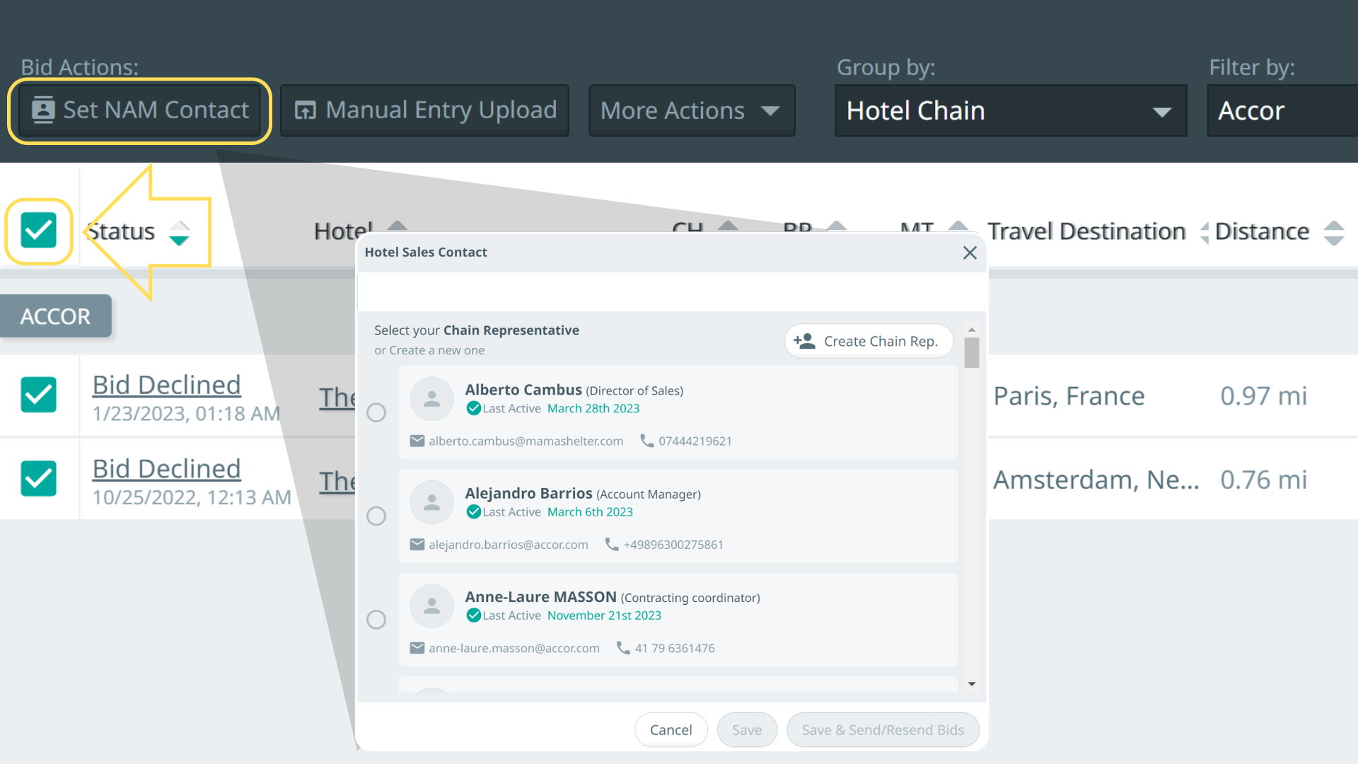The image size is (1358, 764).
Task: Select the Anne-Laure MASSON radio button
Action: (x=376, y=620)
